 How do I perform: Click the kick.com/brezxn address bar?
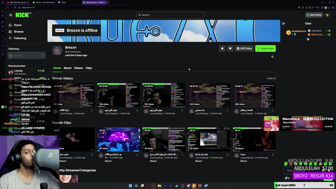click(28, 7)
